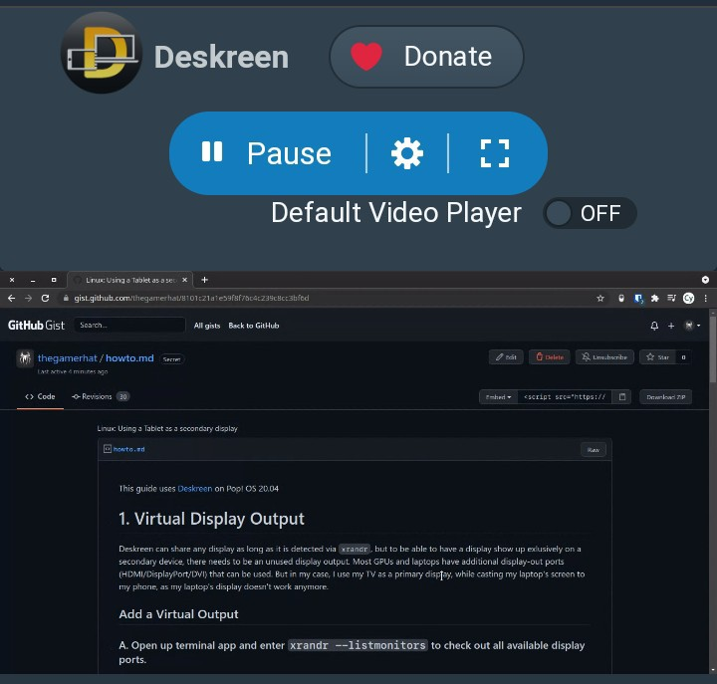The width and height of the screenshot is (717, 684).
Task: Copy embed script with clipboard icon
Action: (621, 397)
